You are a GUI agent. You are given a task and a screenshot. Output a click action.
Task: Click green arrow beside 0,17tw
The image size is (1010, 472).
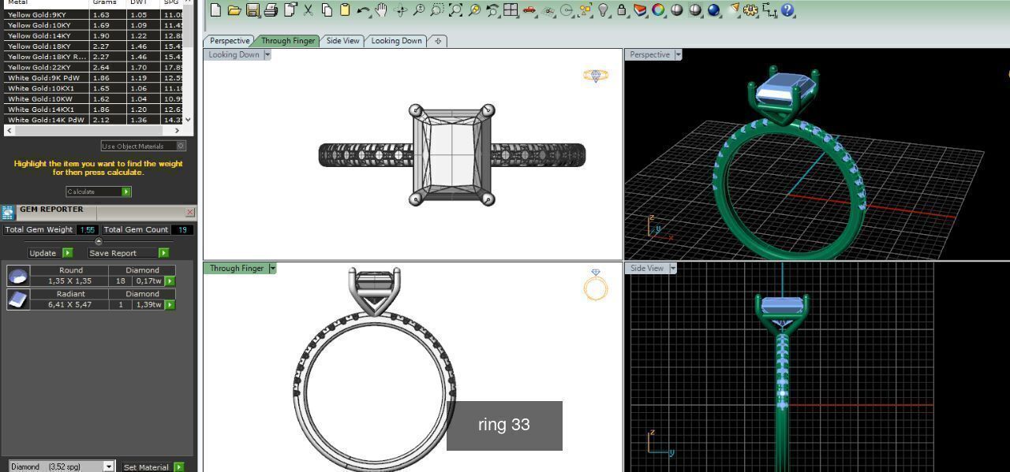(x=170, y=281)
